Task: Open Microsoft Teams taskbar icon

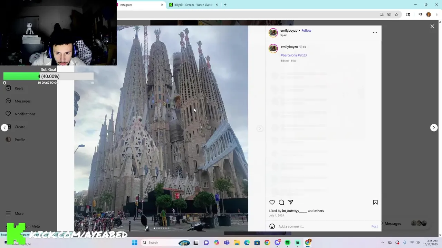Action: click(x=227, y=242)
